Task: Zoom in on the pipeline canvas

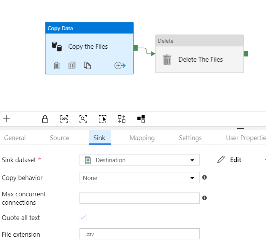Action: point(6,119)
